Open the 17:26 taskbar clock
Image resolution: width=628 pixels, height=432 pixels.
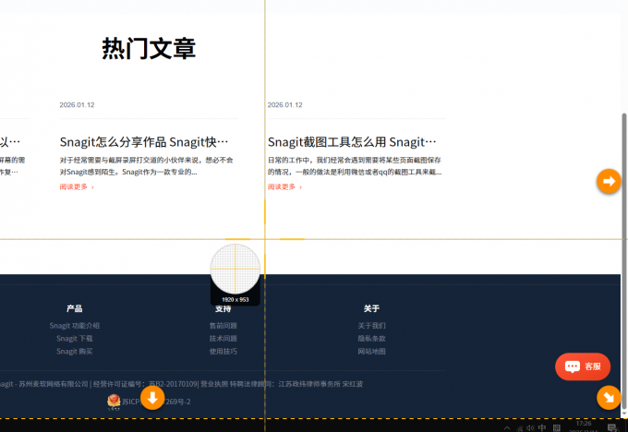584,426
